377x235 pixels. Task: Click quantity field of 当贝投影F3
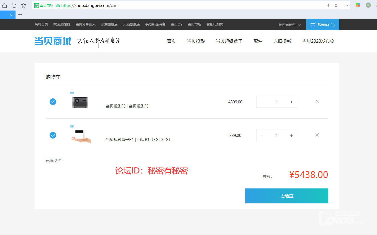pos(276,102)
